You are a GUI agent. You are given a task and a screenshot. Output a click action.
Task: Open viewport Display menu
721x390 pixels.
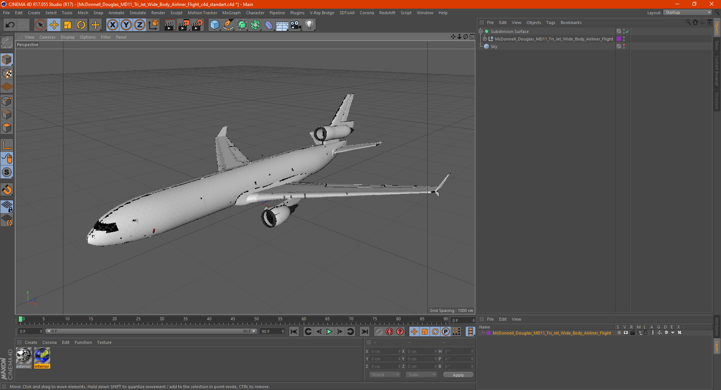(68, 37)
